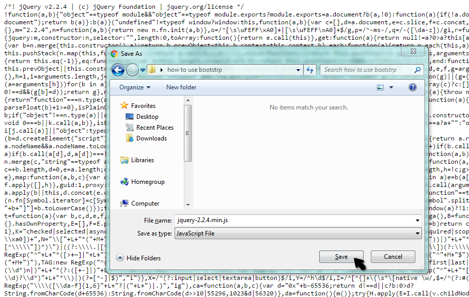Viewport: 469px width, 297px height.
Task: Select Favorites in the navigation pane
Action: pyautogui.click(x=143, y=106)
